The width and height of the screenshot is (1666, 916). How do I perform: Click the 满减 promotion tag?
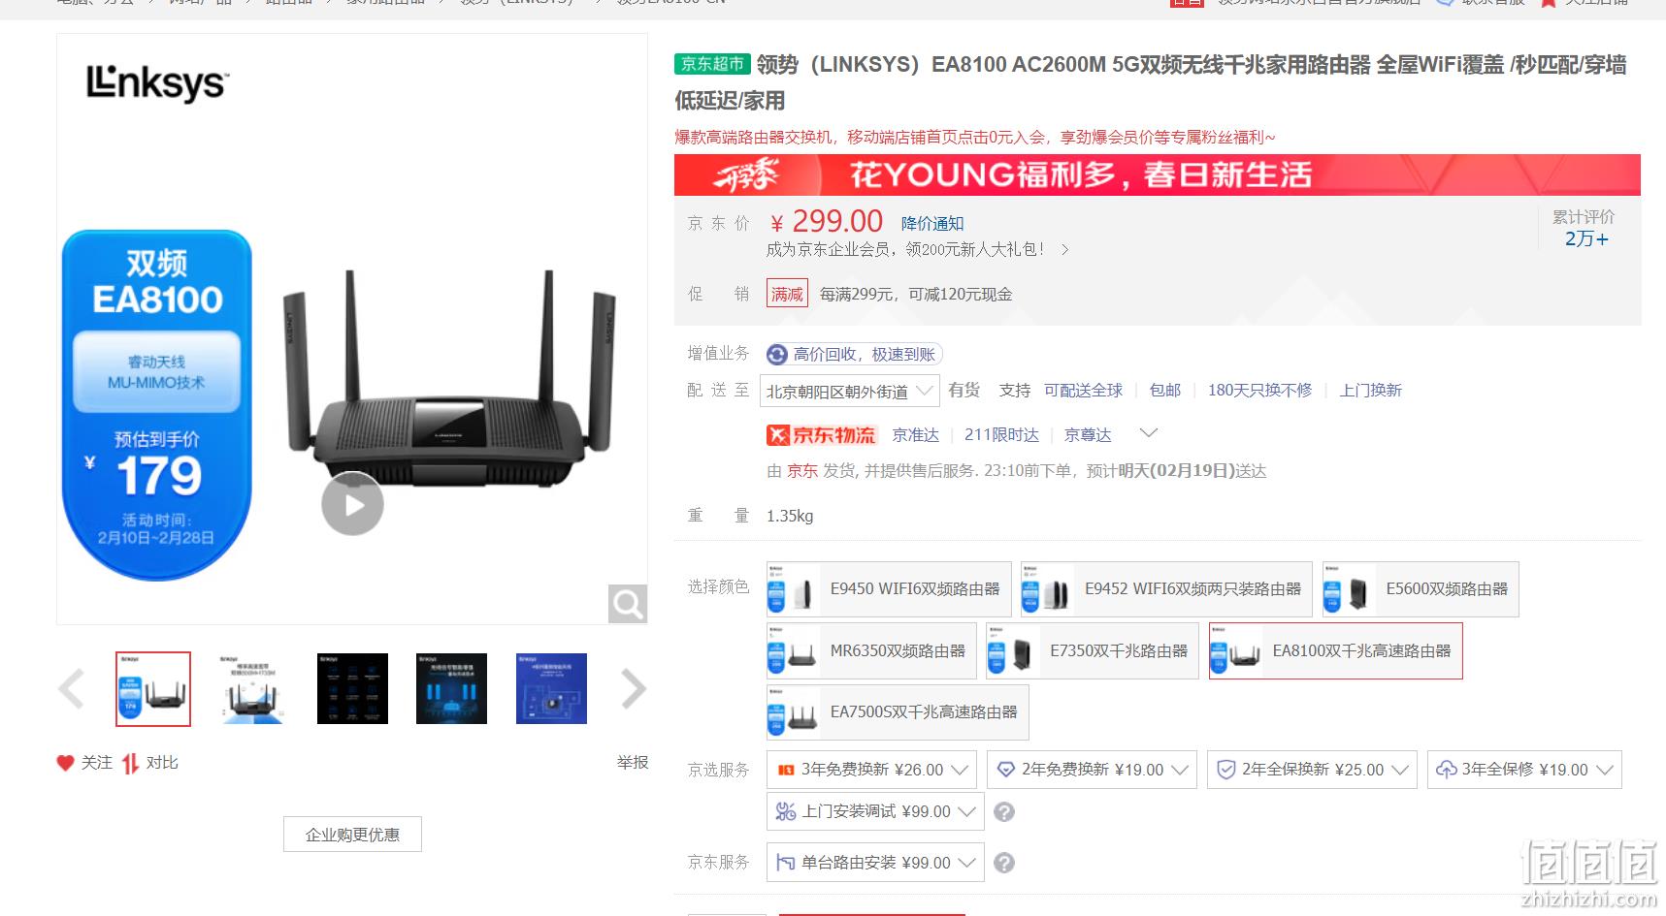coord(787,294)
